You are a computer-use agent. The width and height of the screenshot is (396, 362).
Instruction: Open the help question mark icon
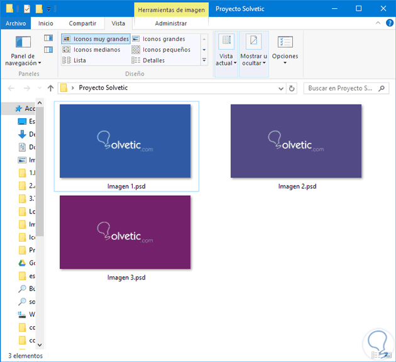tap(390, 23)
